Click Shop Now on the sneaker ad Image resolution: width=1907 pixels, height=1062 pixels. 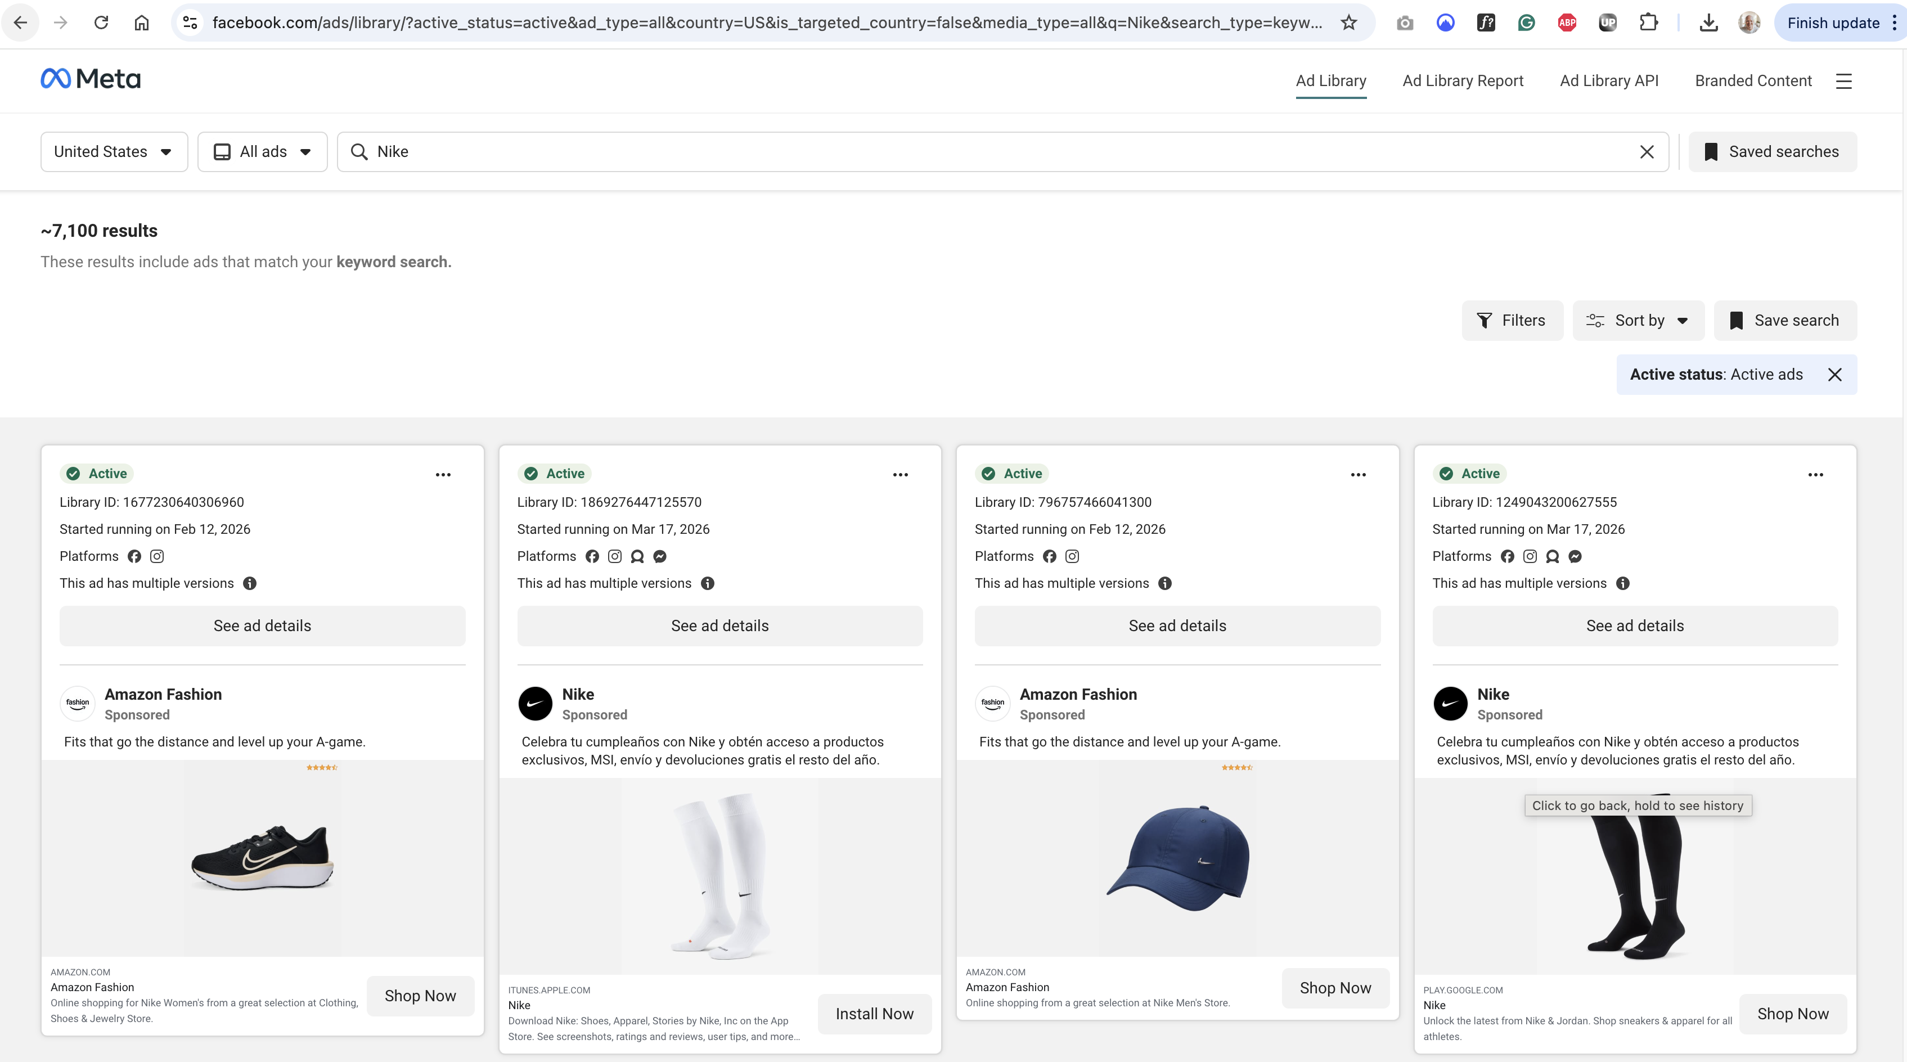(x=420, y=996)
